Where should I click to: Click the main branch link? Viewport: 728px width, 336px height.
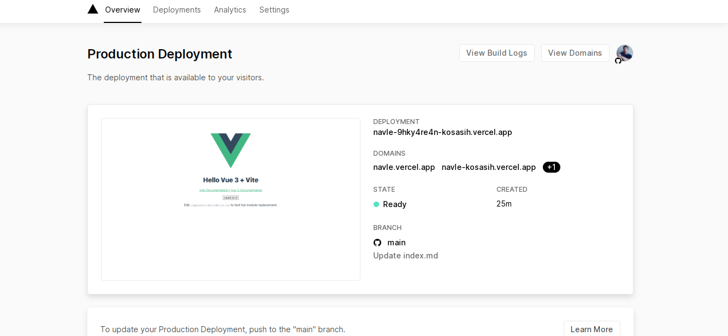click(x=396, y=243)
